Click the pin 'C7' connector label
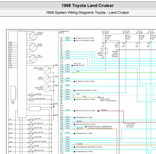156x154 pixels. [x=62, y=146]
